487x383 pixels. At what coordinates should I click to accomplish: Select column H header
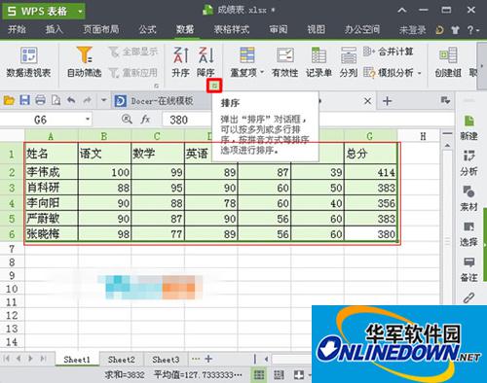(423, 136)
